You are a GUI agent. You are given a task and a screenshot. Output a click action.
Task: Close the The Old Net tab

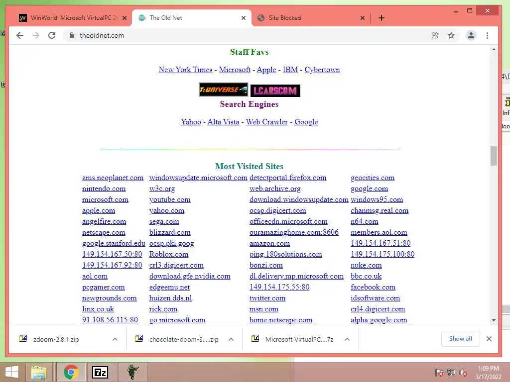tap(243, 18)
